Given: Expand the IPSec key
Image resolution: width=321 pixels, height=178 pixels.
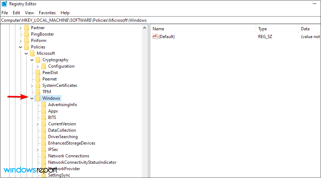Looking at the screenshot, I should pyautogui.click(x=38, y=150).
